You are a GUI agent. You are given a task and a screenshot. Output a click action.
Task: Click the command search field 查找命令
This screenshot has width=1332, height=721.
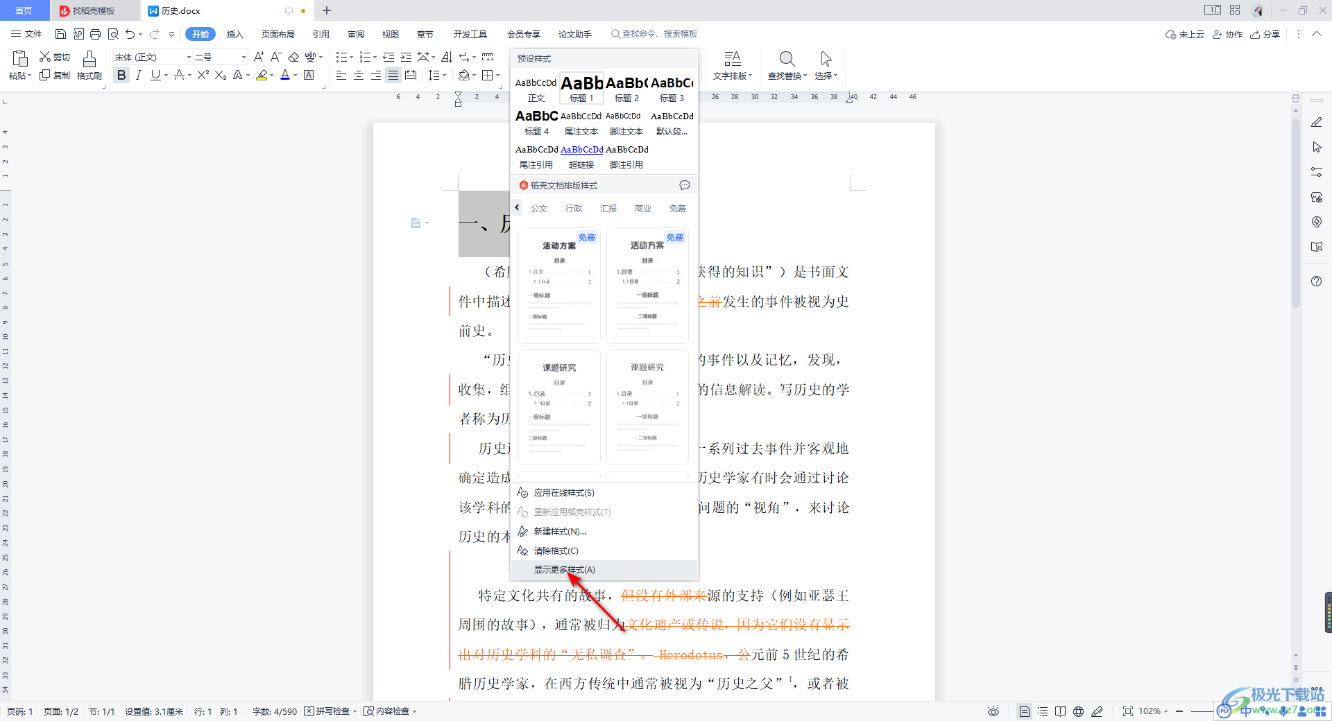point(654,34)
